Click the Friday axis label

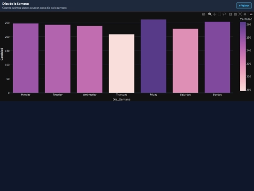(x=153, y=95)
